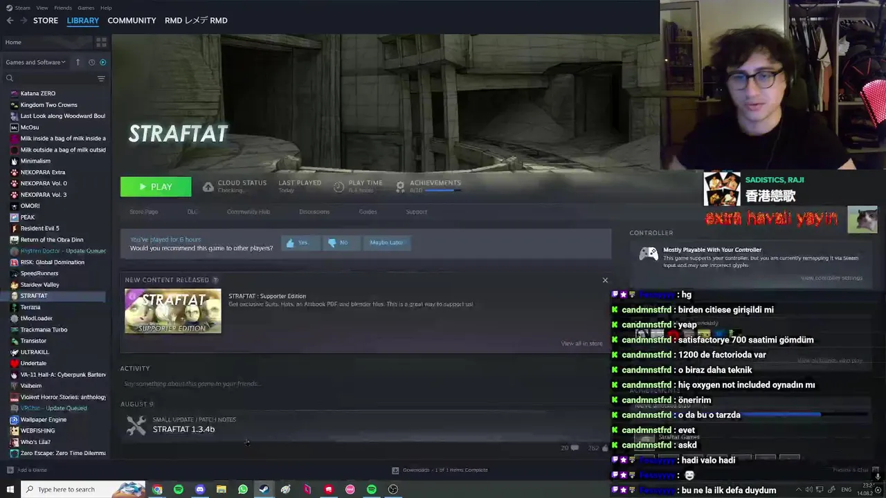Image resolution: width=886 pixels, height=498 pixels.
Task: Open the RMD profile tab
Action: pyautogui.click(x=196, y=21)
